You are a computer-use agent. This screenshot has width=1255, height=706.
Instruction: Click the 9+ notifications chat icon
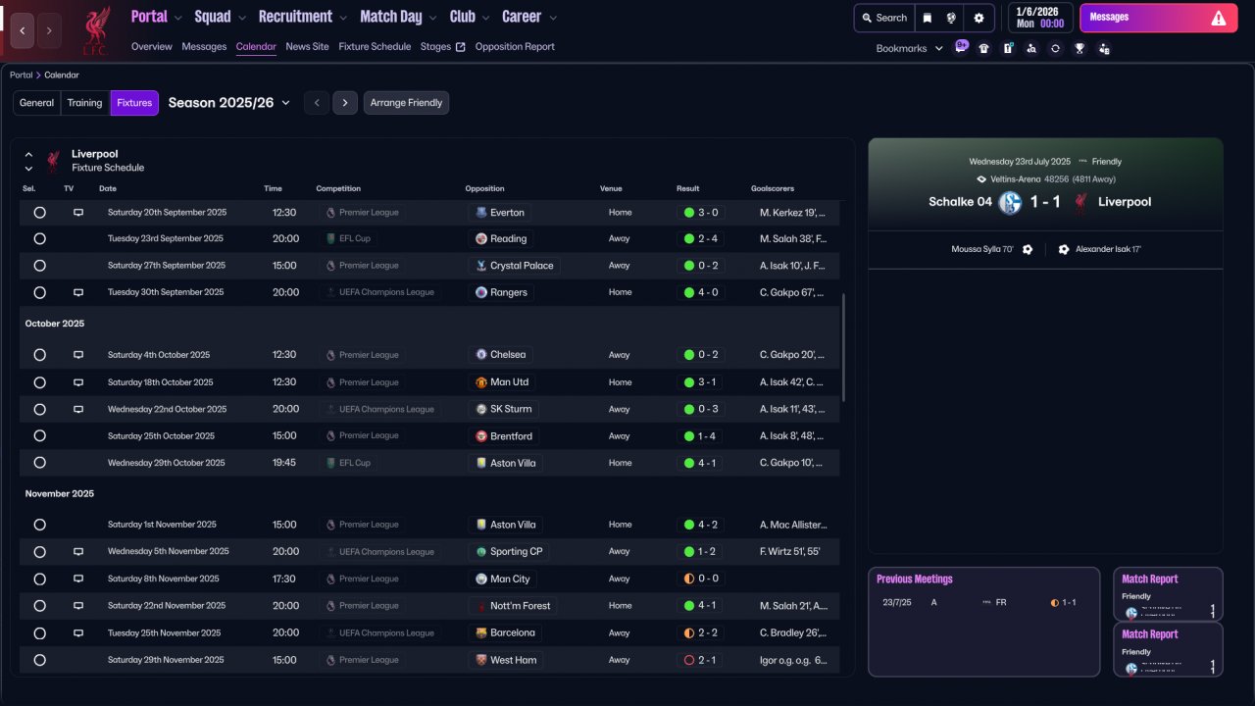pos(961,46)
